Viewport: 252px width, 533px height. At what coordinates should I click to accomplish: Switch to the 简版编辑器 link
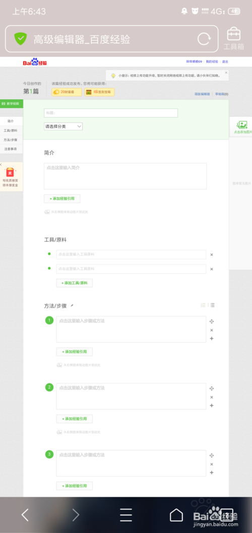tap(202, 94)
